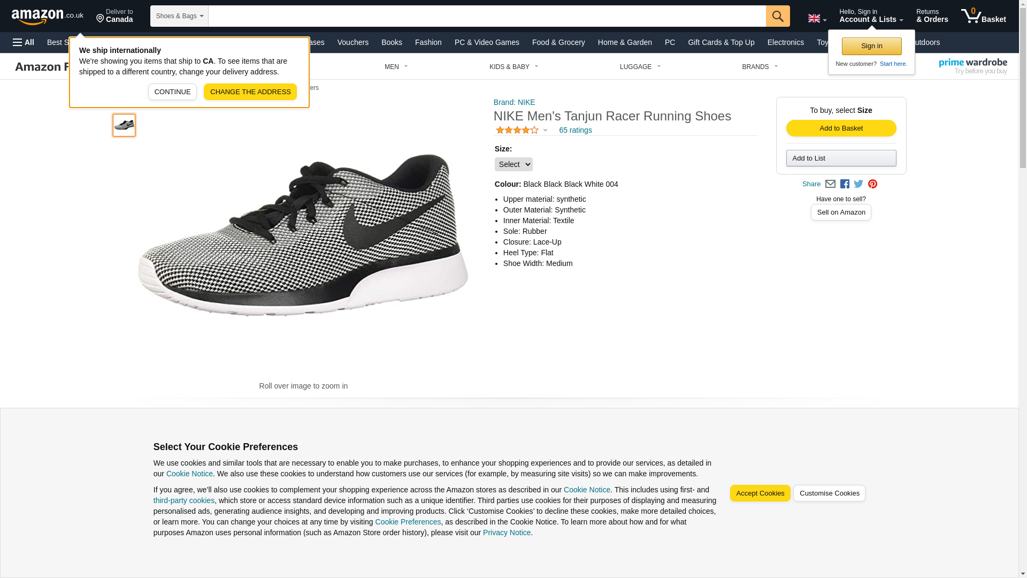Open the 65 ratings link
This screenshot has height=578, width=1027.
tap(575, 130)
